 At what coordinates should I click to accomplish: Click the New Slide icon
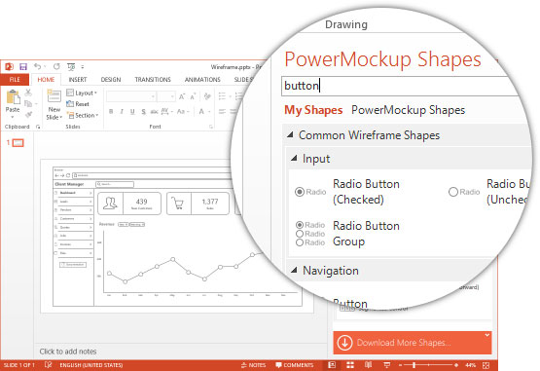pos(54,96)
